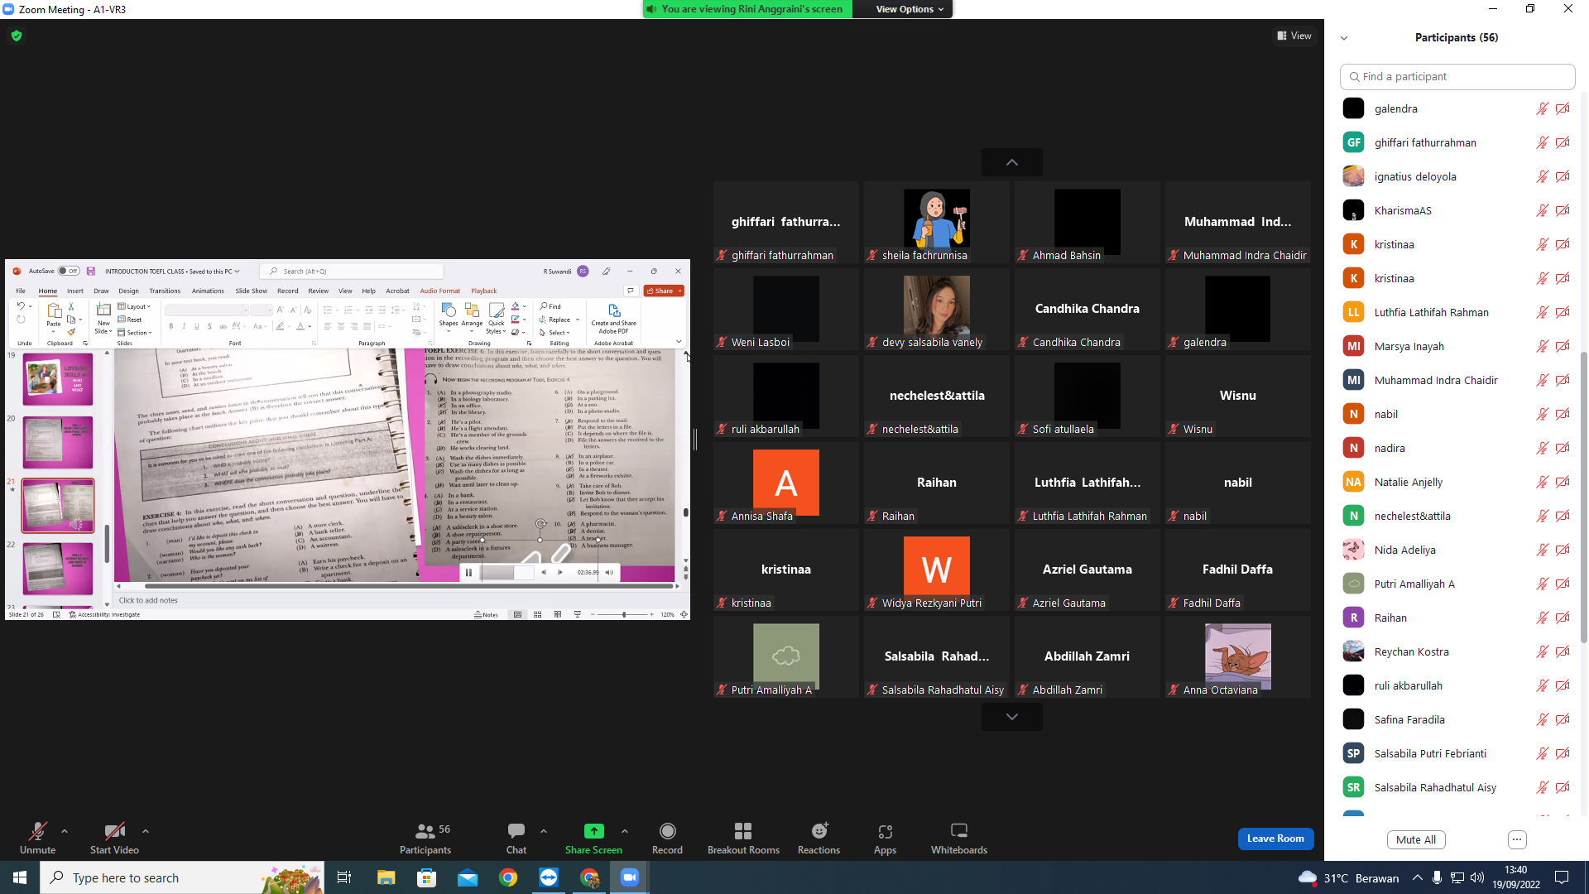Click the PowerPoint save icon
This screenshot has width=1589, height=894.
91,271
